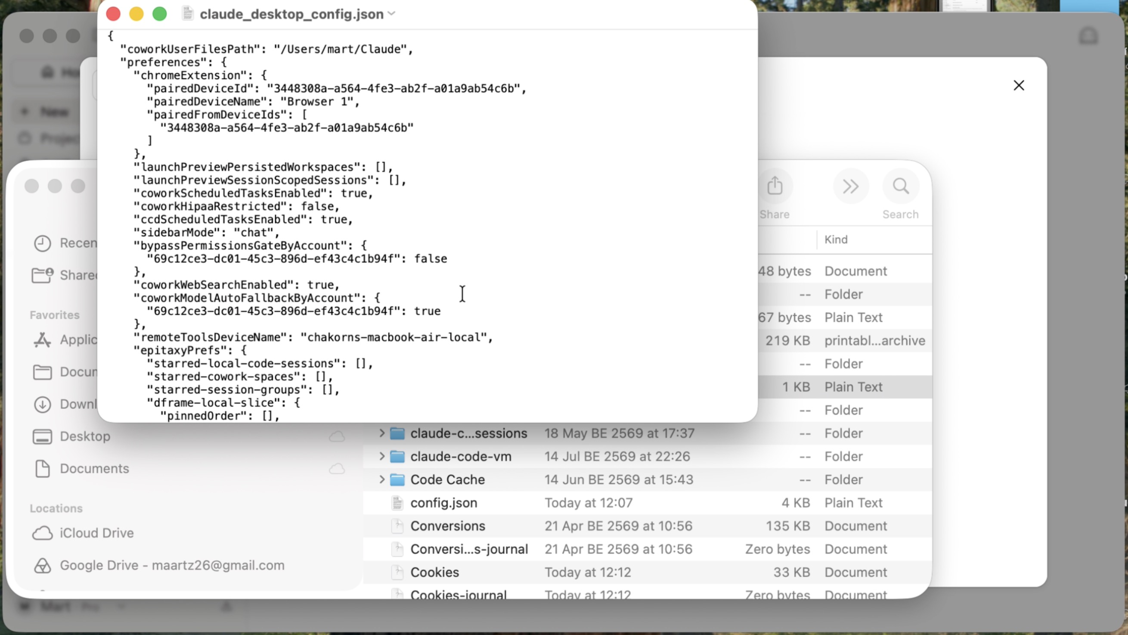Open Applications icon in Finder sidebar
Viewport: 1128px width, 635px height.
(x=43, y=339)
